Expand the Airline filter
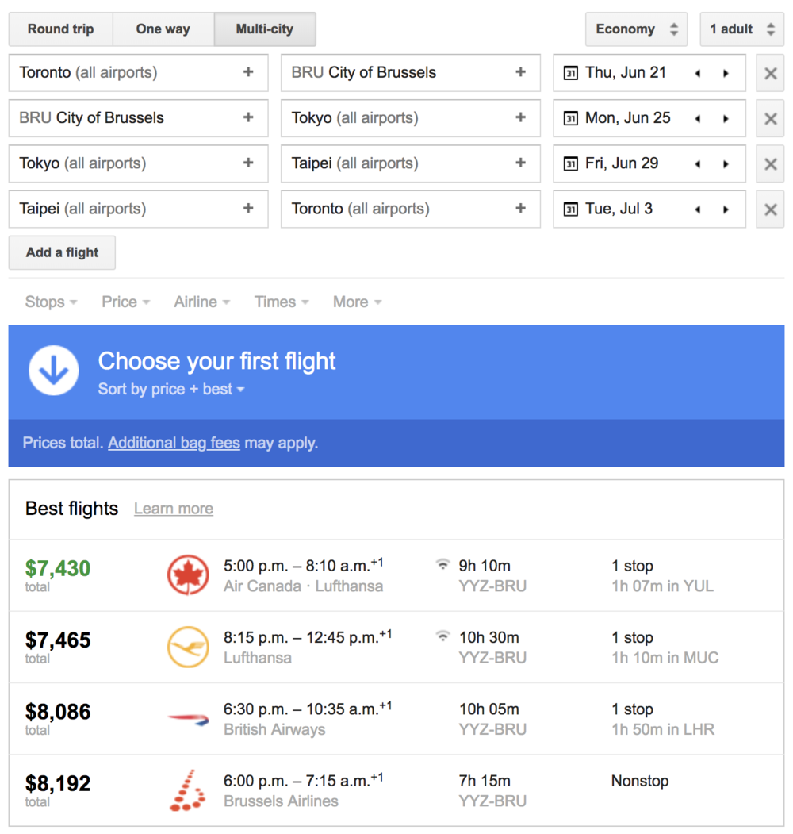The height and width of the screenshot is (834, 793). point(201,302)
